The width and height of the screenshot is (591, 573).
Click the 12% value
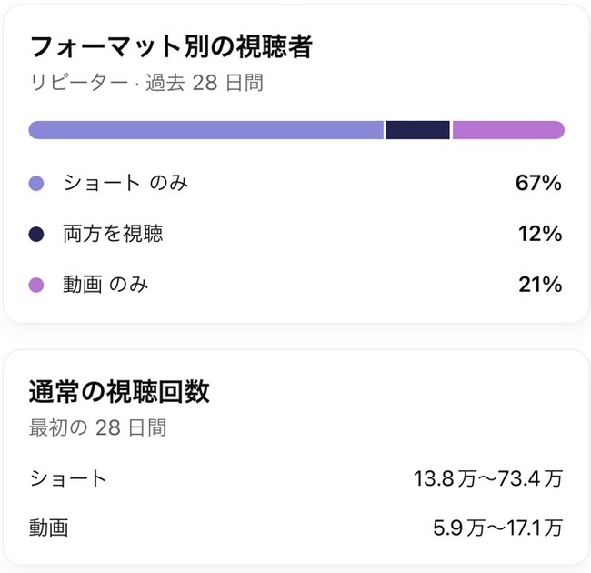pyautogui.click(x=540, y=235)
